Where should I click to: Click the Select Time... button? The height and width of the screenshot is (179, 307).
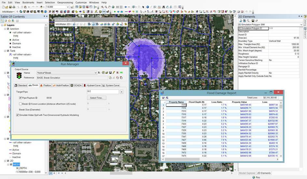[x=96, y=98]
